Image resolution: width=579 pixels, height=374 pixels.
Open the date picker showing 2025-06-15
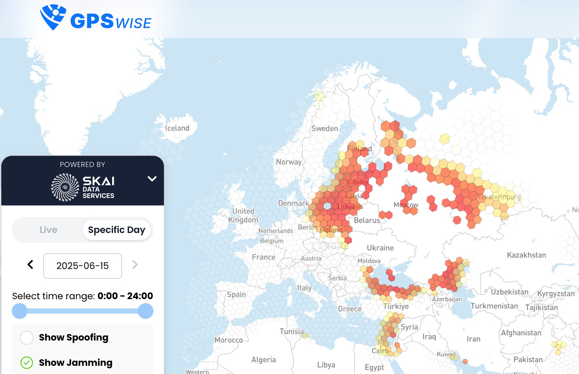pyautogui.click(x=82, y=266)
